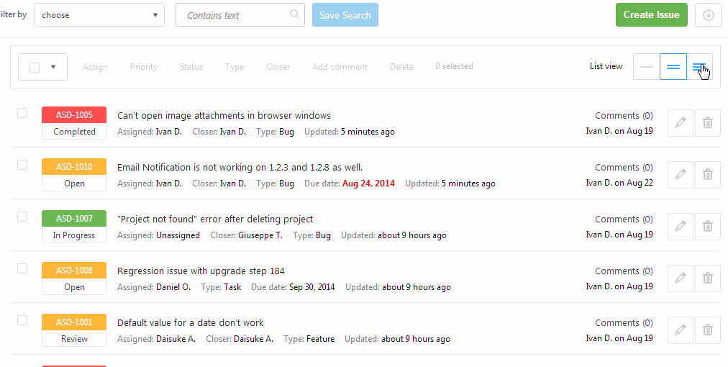Focus the Contains text search field
The width and height of the screenshot is (728, 367).
(240, 15)
